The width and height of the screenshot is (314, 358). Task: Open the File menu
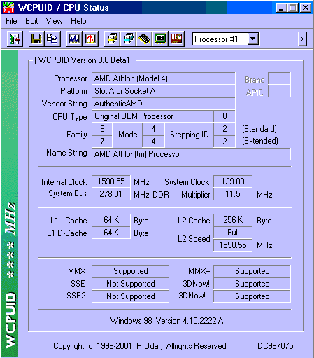pyautogui.click(x=11, y=21)
